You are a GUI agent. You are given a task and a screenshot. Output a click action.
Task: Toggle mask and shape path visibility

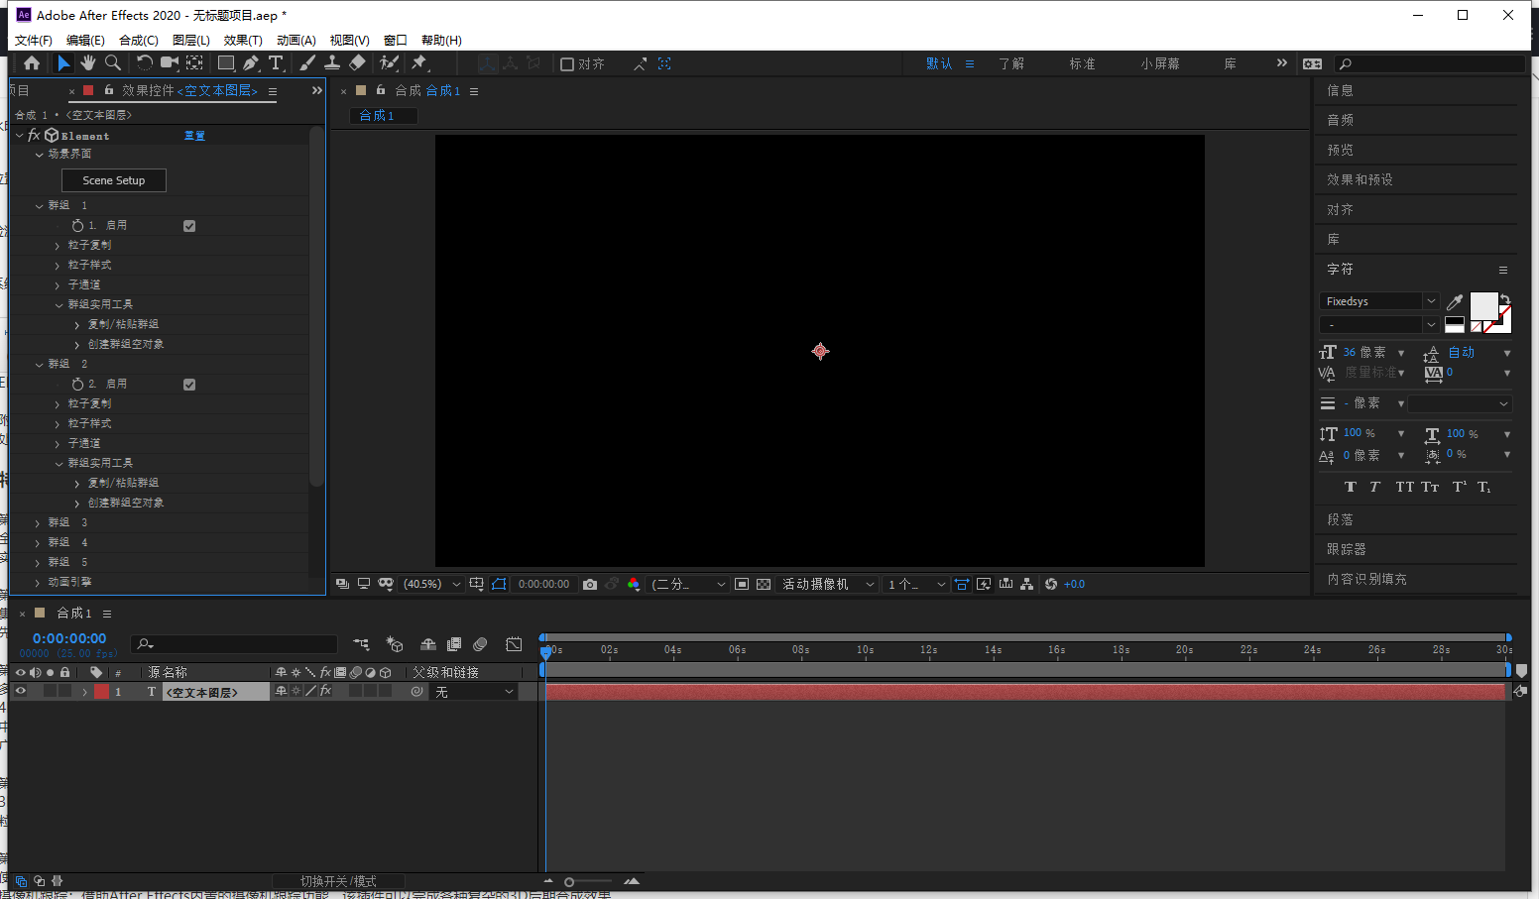click(x=499, y=585)
